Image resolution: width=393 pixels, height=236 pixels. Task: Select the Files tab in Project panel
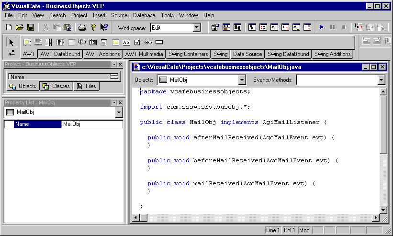[x=87, y=86]
